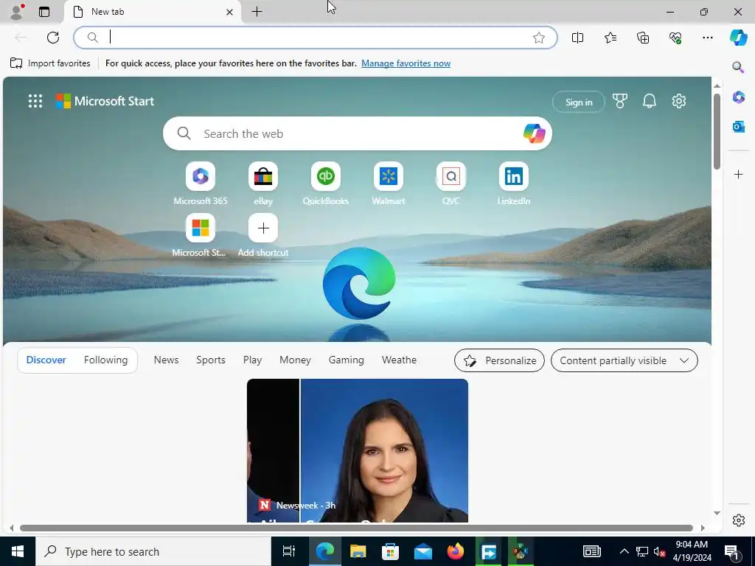Screen dimensions: 755x566
Task: Add this page to favorites star
Action: (539, 38)
